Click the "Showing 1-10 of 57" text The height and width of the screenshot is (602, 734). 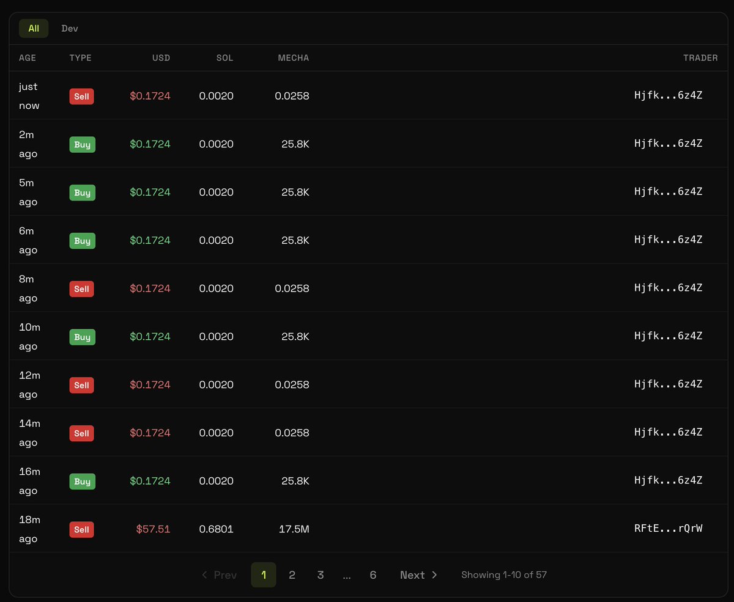click(504, 575)
